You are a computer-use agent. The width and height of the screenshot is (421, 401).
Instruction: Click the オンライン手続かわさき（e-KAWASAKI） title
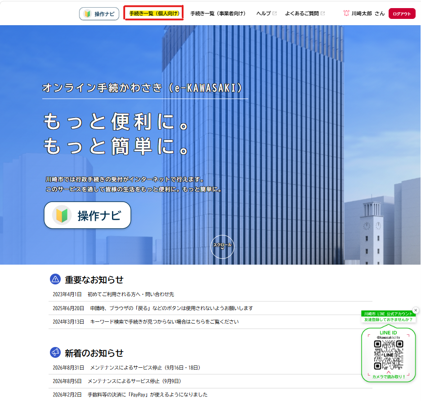click(x=143, y=88)
